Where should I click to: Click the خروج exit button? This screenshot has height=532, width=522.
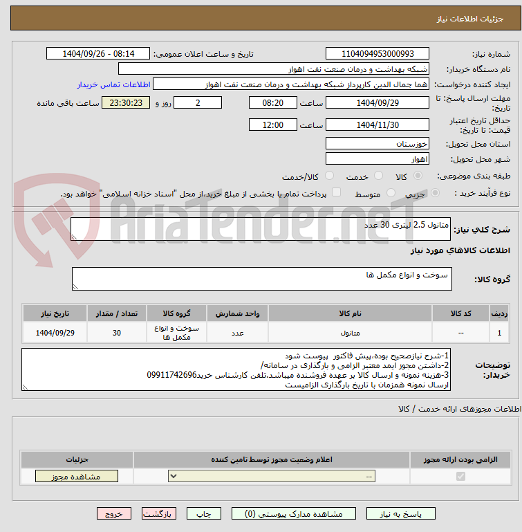click(114, 514)
